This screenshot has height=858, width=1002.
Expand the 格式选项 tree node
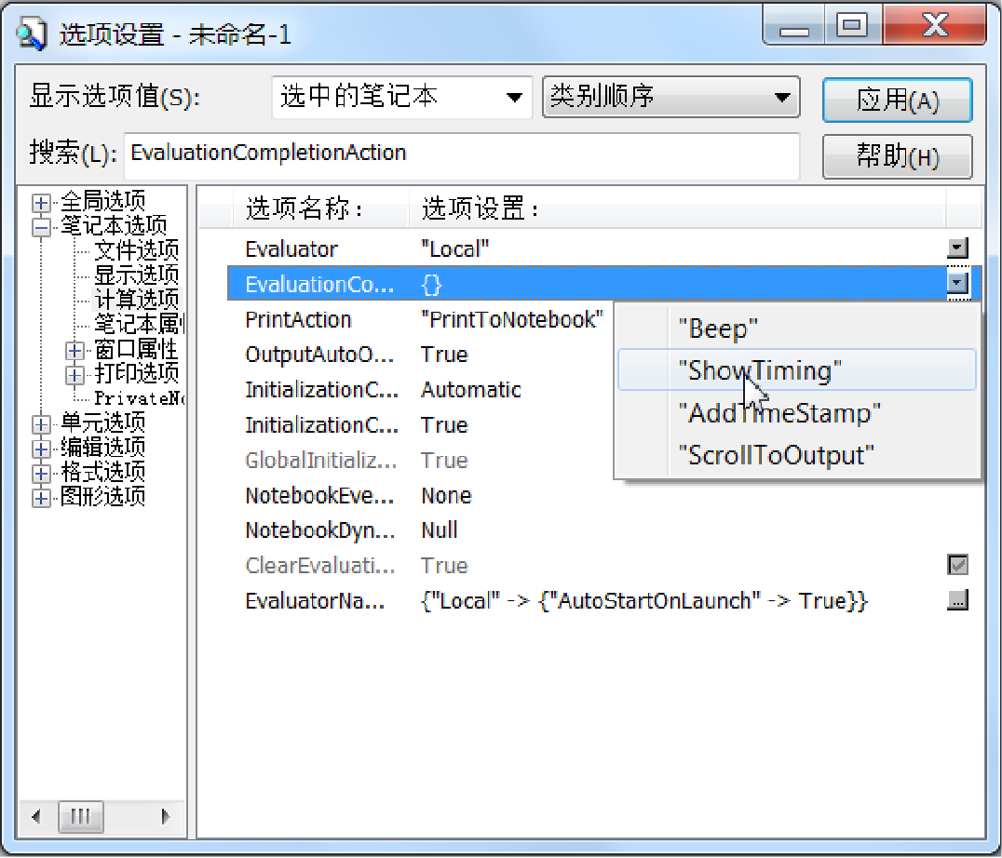point(41,474)
